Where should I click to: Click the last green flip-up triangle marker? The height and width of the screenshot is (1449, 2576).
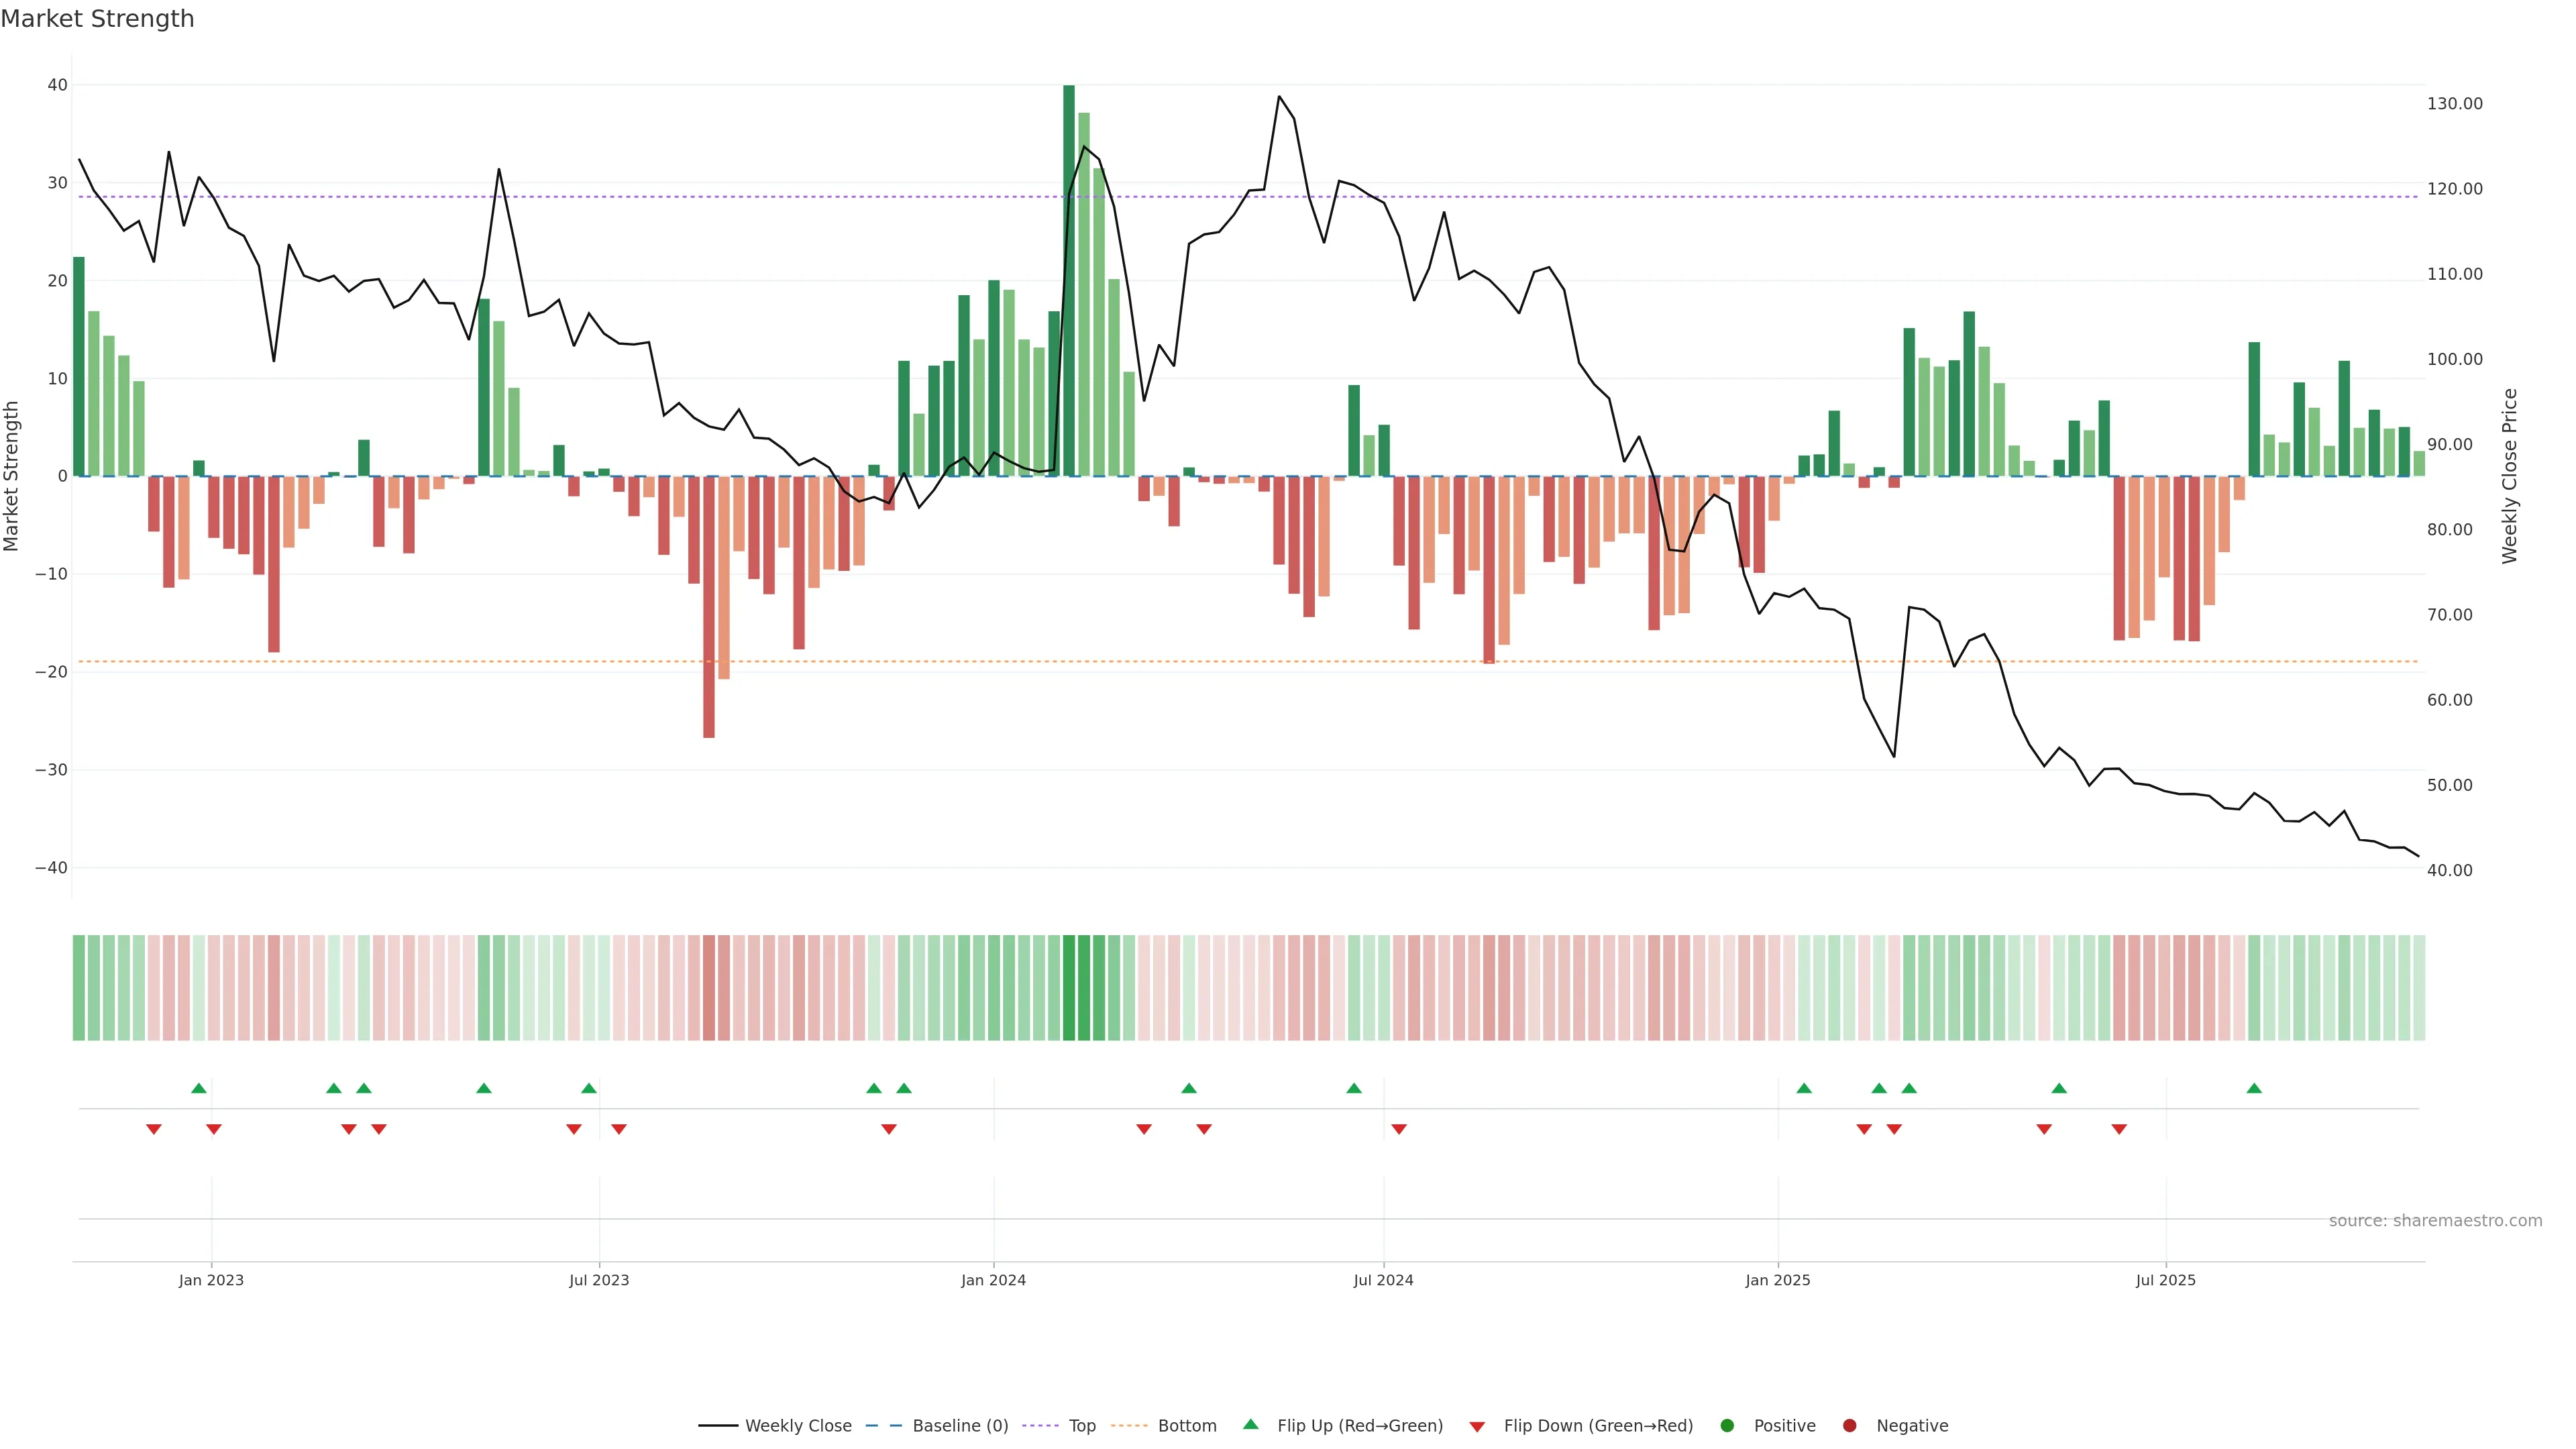2254,1088
